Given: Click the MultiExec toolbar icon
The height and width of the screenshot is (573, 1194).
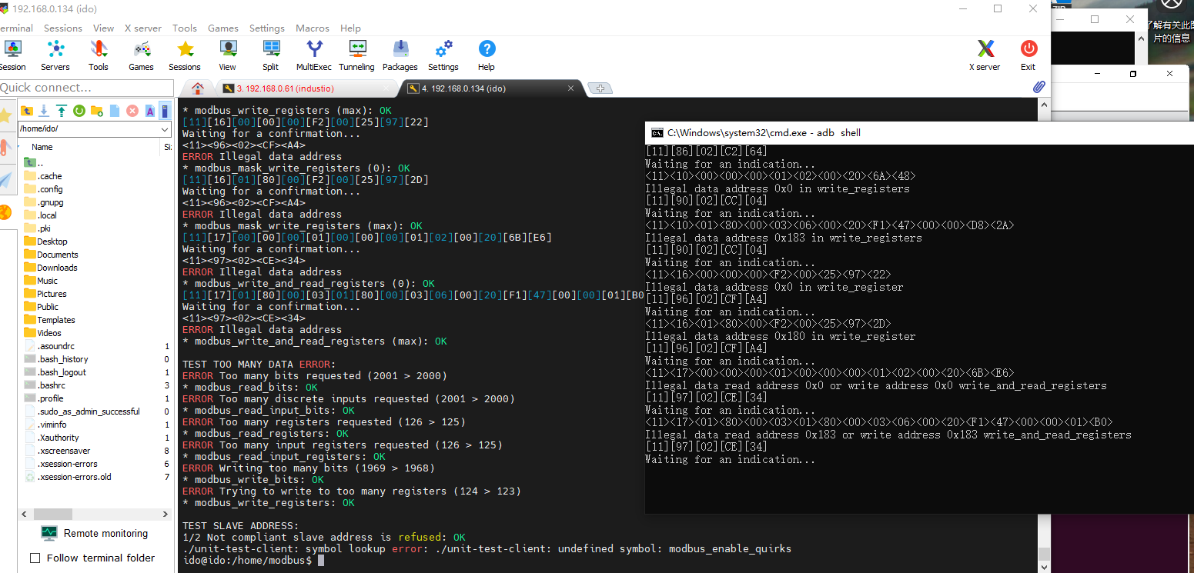Looking at the screenshot, I should click(x=313, y=55).
